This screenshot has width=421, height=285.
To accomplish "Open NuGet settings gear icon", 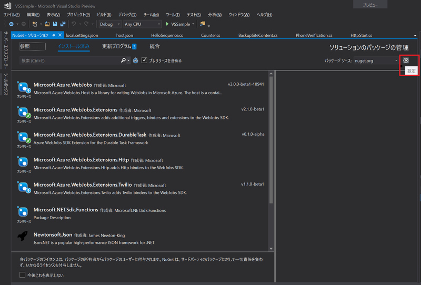I will pyautogui.click(x=406, y=60).
